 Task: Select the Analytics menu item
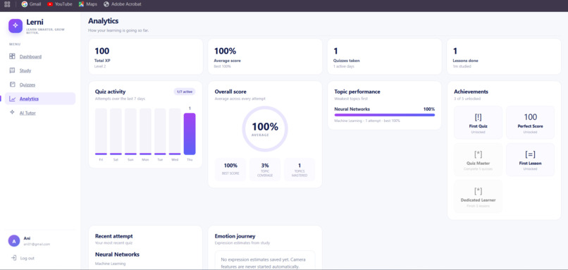40,99
